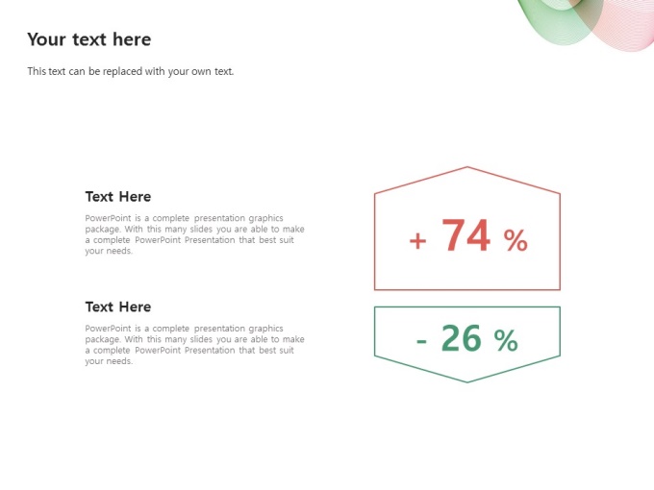The height and width of the screenshot is (490, 654).
Task: Select the "Your text here" slide title
Action: [x=89, y=40]
